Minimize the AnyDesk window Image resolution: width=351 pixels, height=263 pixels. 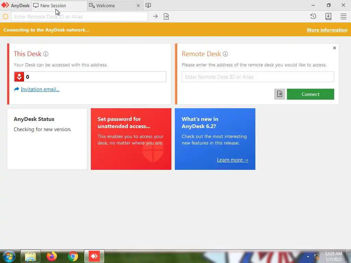(313, 5)
